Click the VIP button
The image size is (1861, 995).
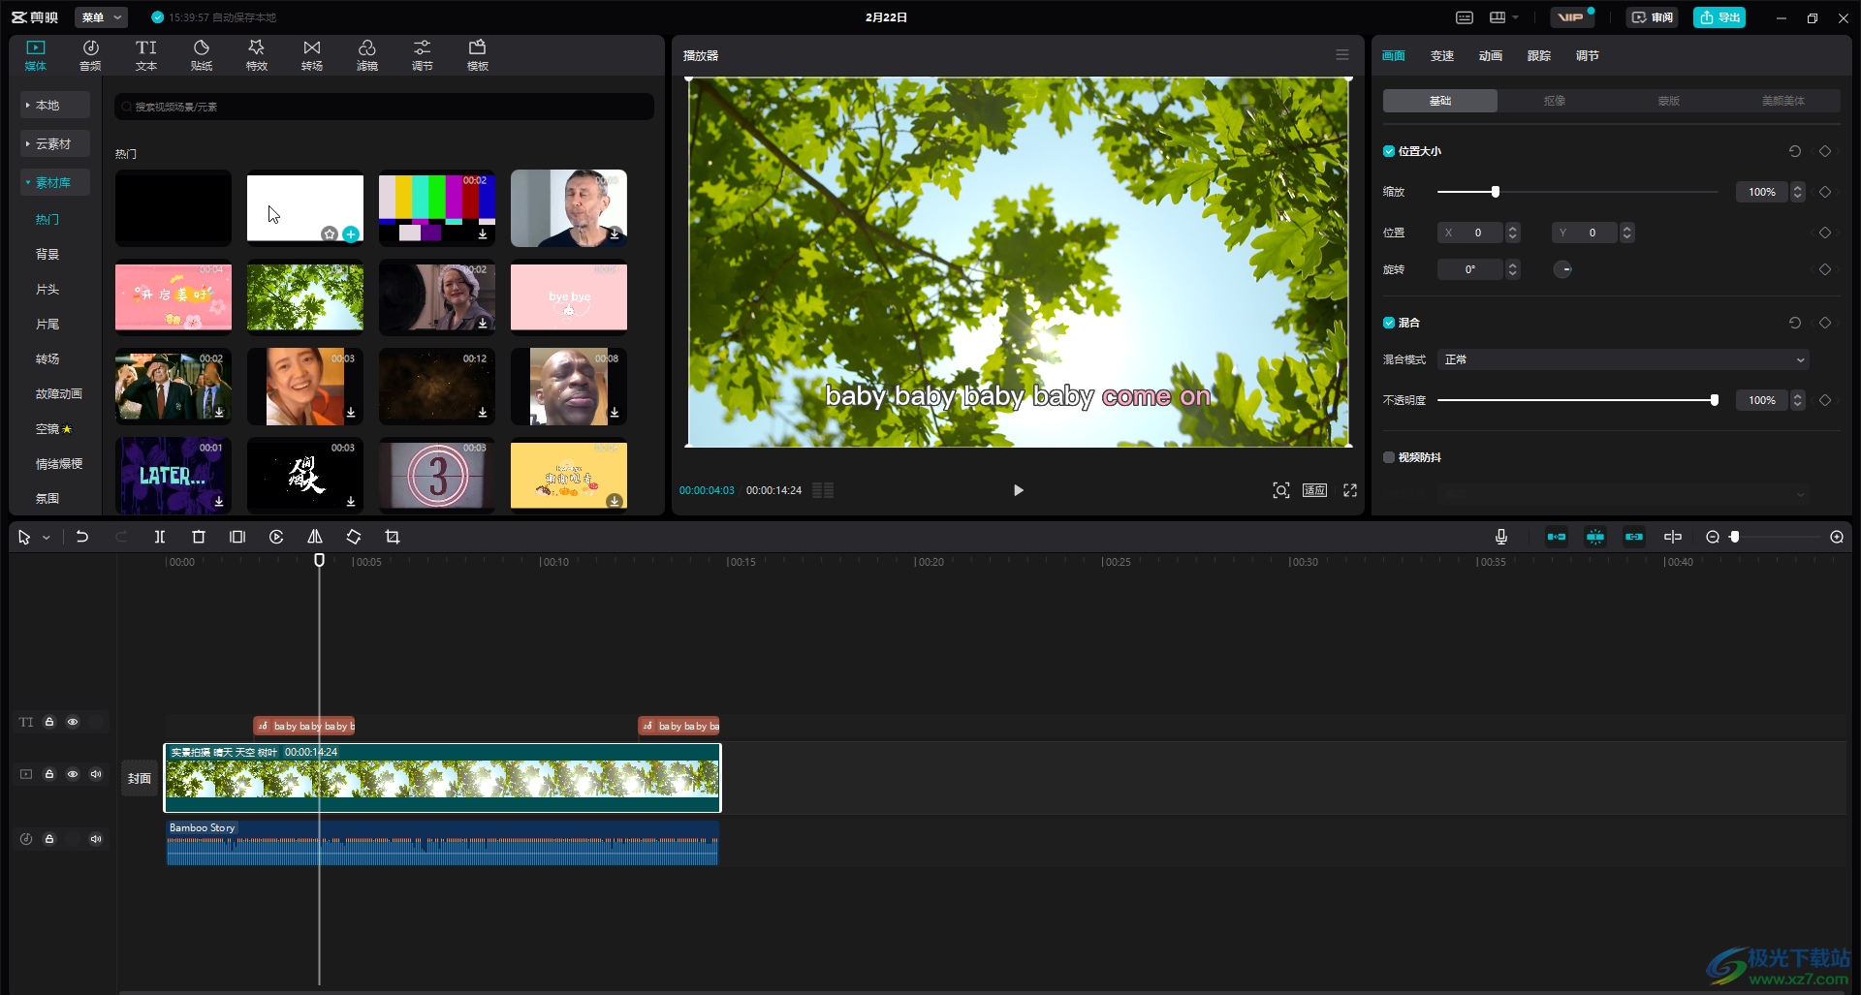click(x=1570, y=17)
